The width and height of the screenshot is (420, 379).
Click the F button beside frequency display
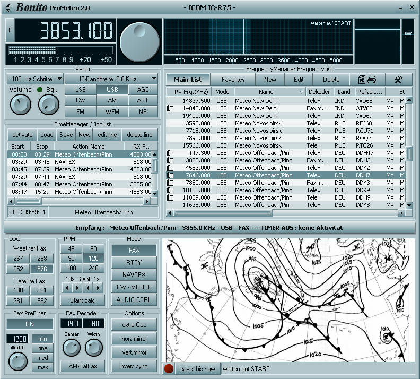click(10, 30)
